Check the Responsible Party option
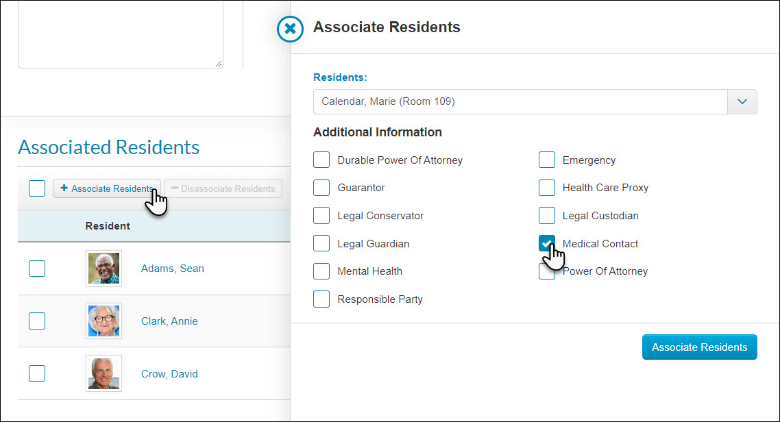The height and width of the screenshot is (422, 780). tap(321, 299)
